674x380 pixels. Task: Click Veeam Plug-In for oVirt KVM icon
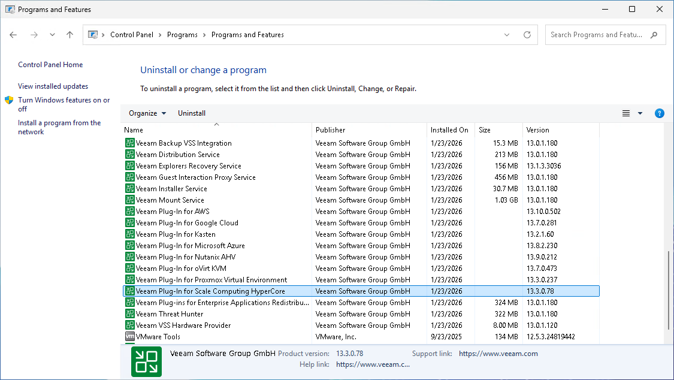130,268
